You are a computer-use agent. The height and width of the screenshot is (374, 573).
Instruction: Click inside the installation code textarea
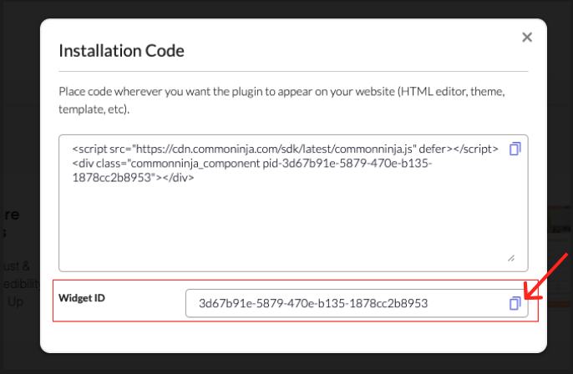(293, 203)
